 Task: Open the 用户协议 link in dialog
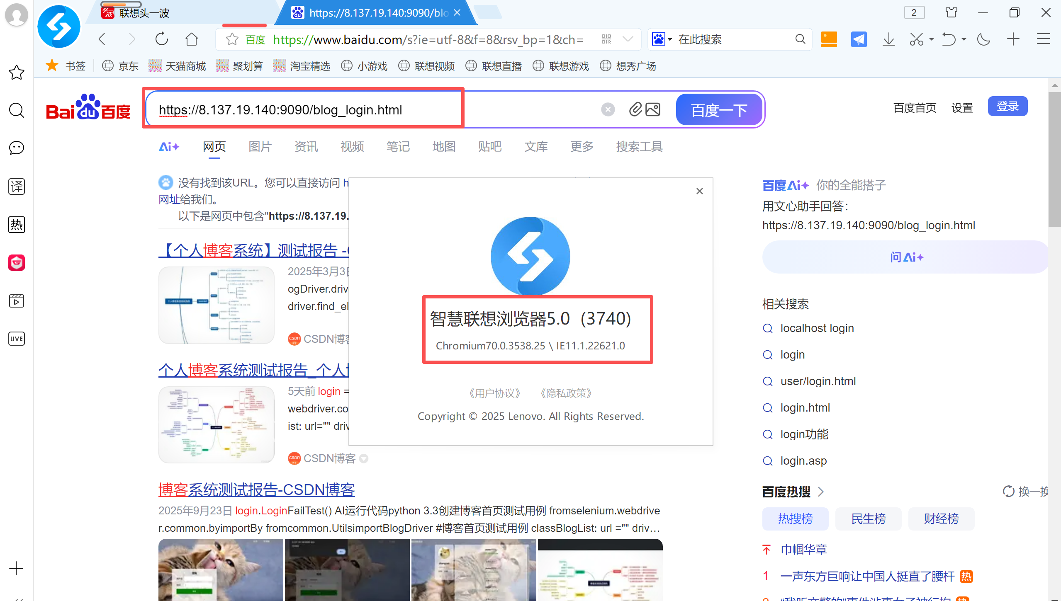494,393
